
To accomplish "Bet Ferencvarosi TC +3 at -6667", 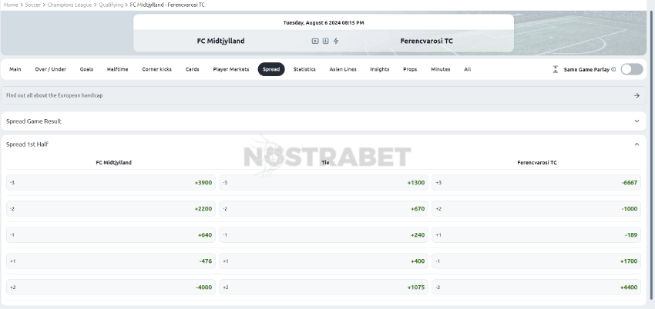I will tap(536, 182).
